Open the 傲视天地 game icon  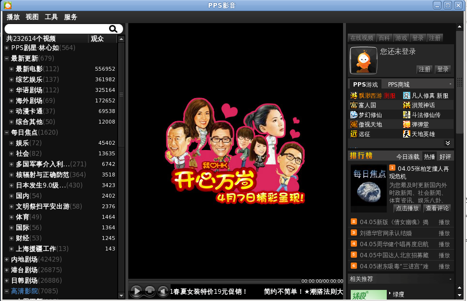(x=354, y=124)
